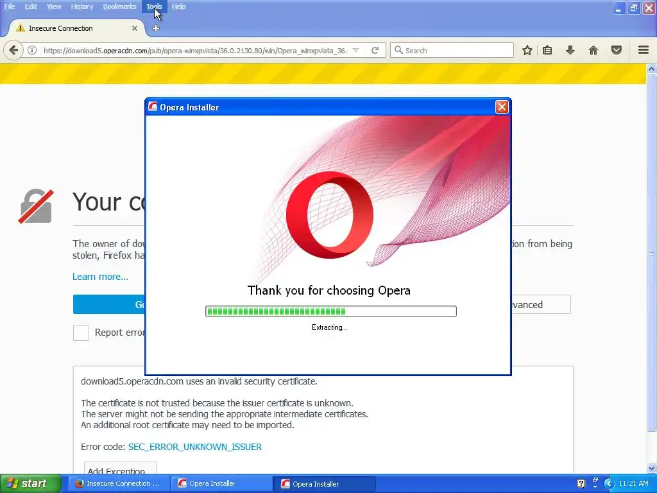Viewport: 657px width, 493px height.
Task: Click the URL address field
Action: (x=194, y=50)
